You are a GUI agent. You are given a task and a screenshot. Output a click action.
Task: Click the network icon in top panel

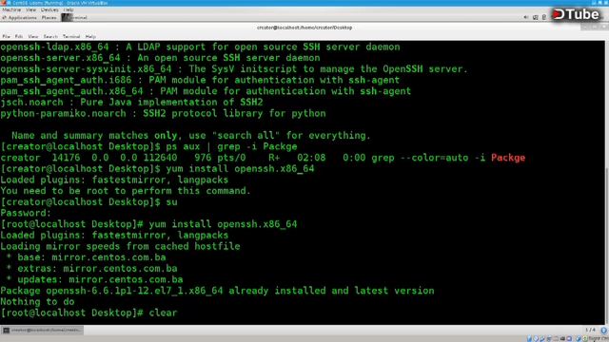click(535, 17)
